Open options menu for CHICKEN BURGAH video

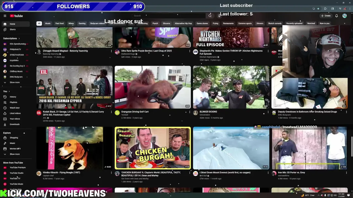[189, 173]
